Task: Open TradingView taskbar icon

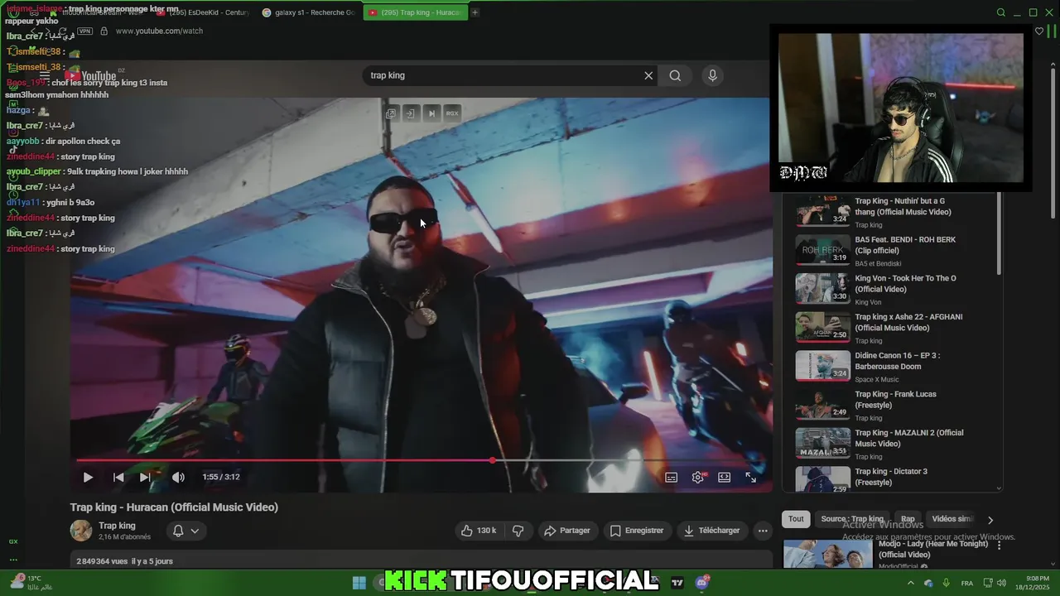Action: click(677, 583)
